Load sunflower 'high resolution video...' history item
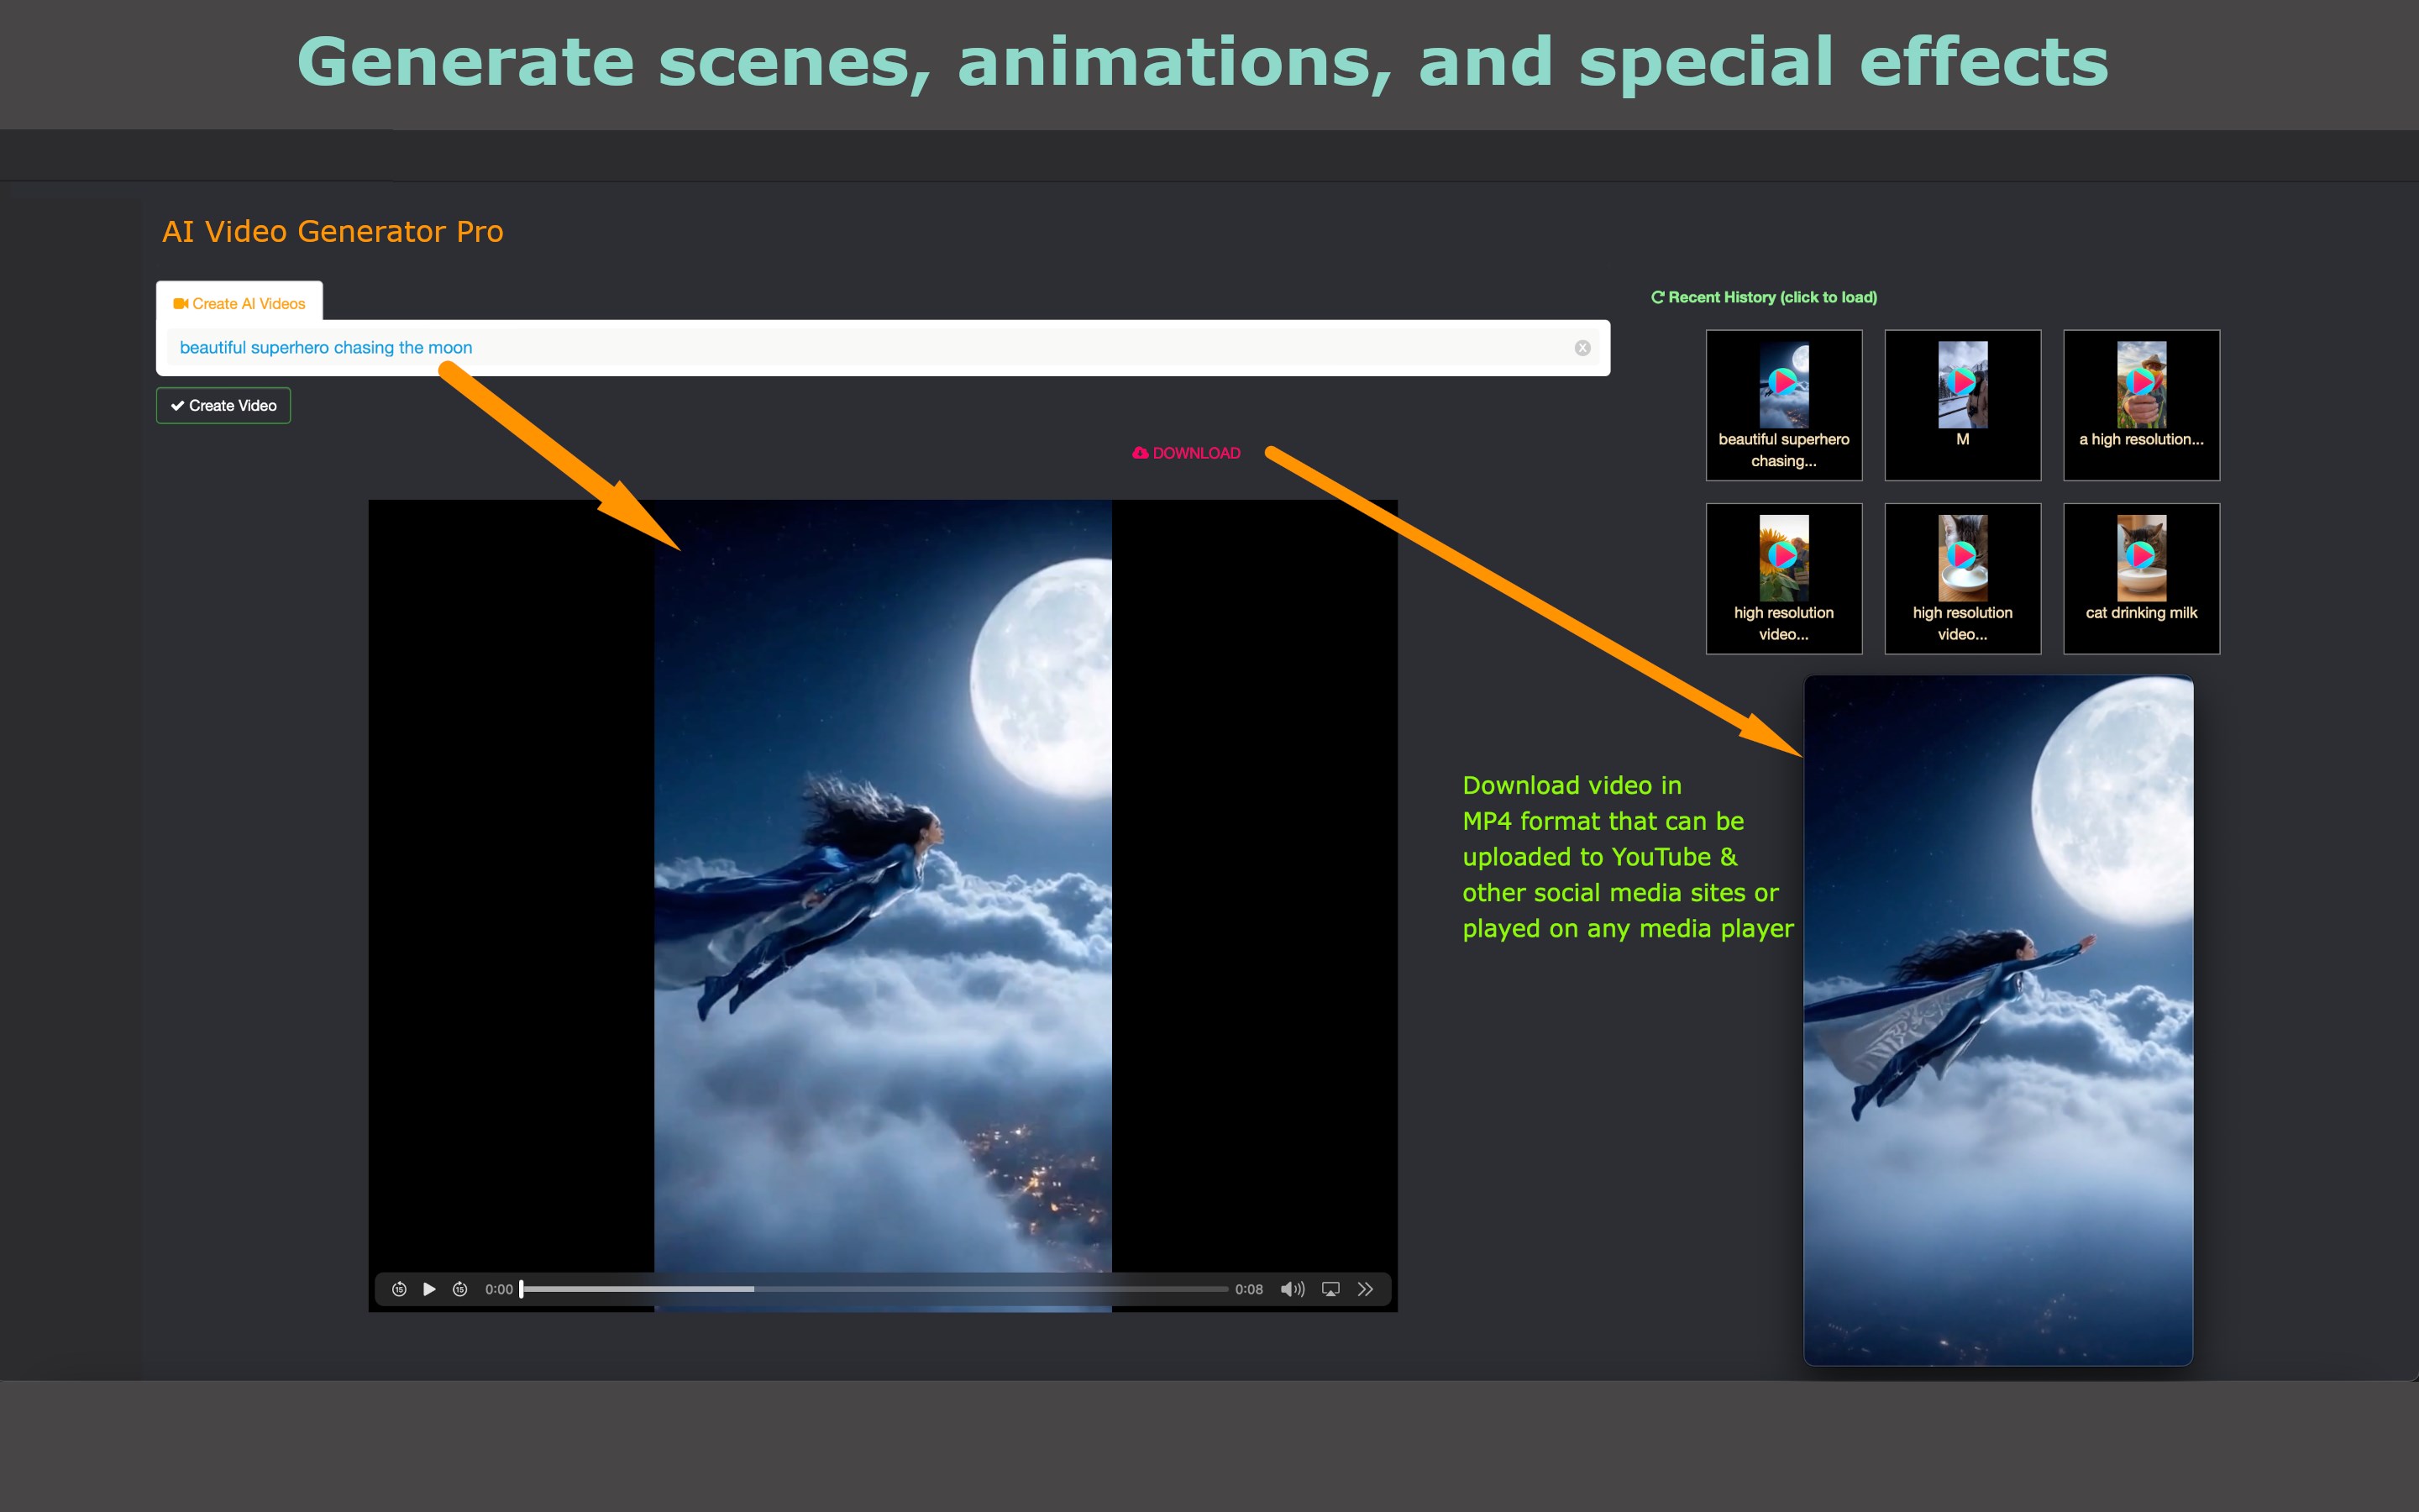 click(1783, 578)
